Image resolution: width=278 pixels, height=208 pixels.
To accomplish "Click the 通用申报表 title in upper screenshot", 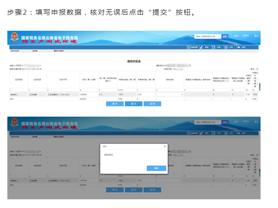I will point(134,62).
